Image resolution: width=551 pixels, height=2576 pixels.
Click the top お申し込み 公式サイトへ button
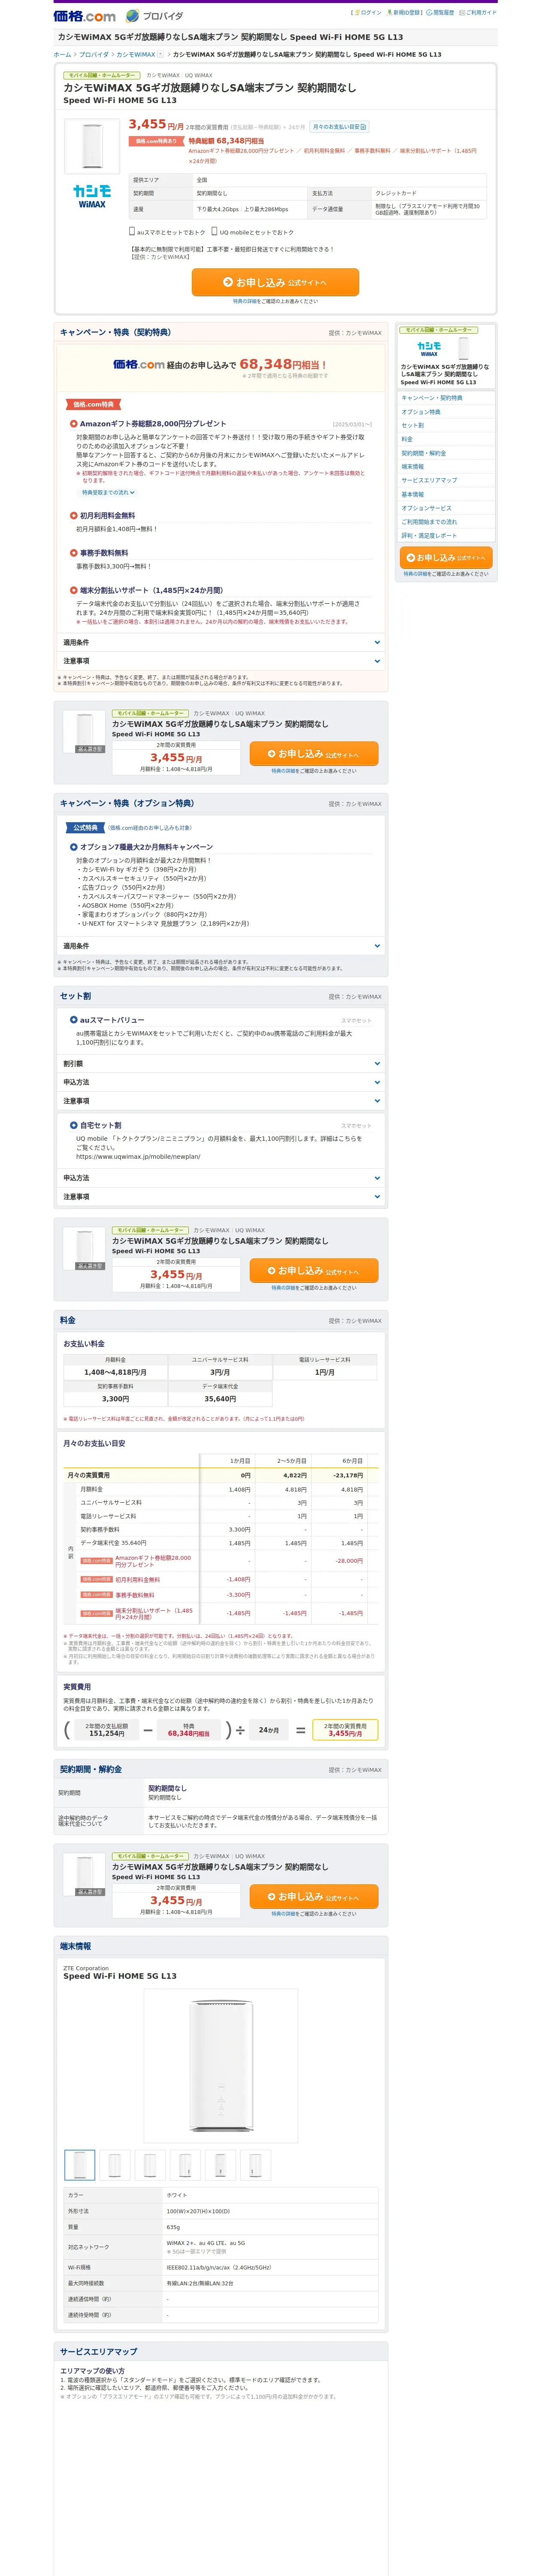click(275, 282)
